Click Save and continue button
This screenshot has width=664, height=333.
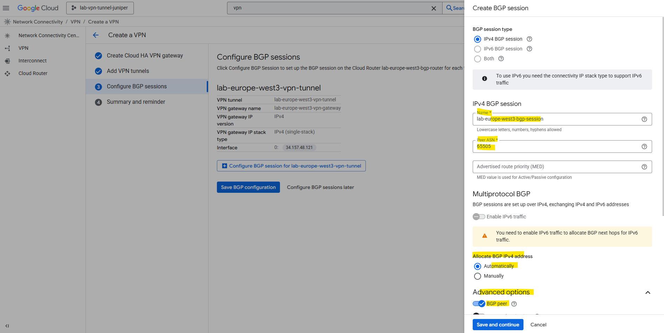pos(498,325)
